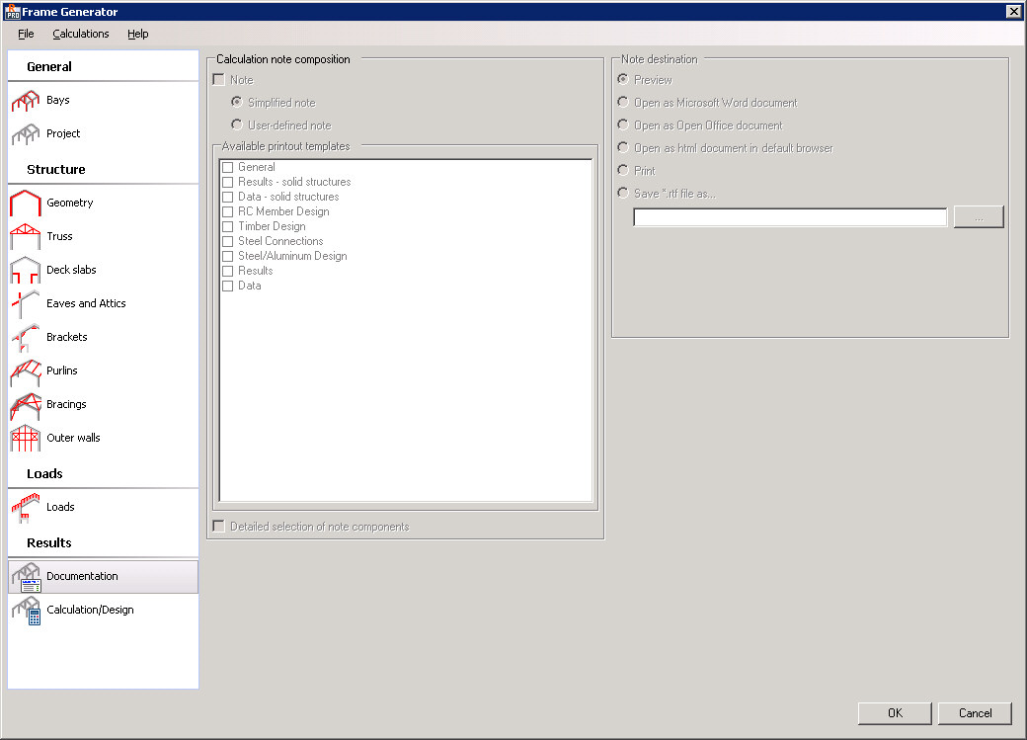The height and width of the screenshot is (740, 1027).
Task: Click the browse button beside file path
Action: (978, 217)
